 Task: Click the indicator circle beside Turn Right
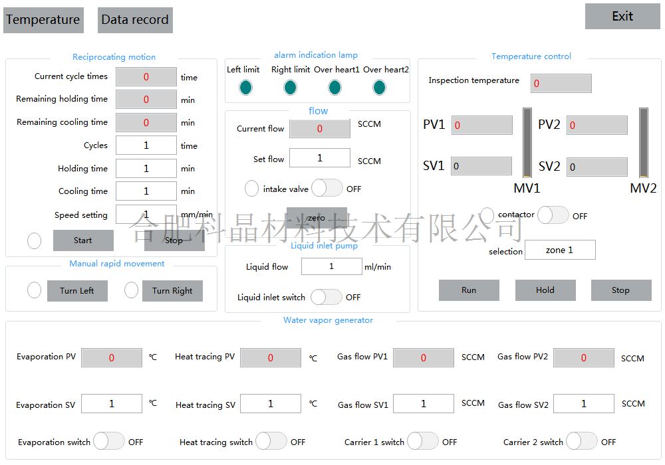pos(132,290)
